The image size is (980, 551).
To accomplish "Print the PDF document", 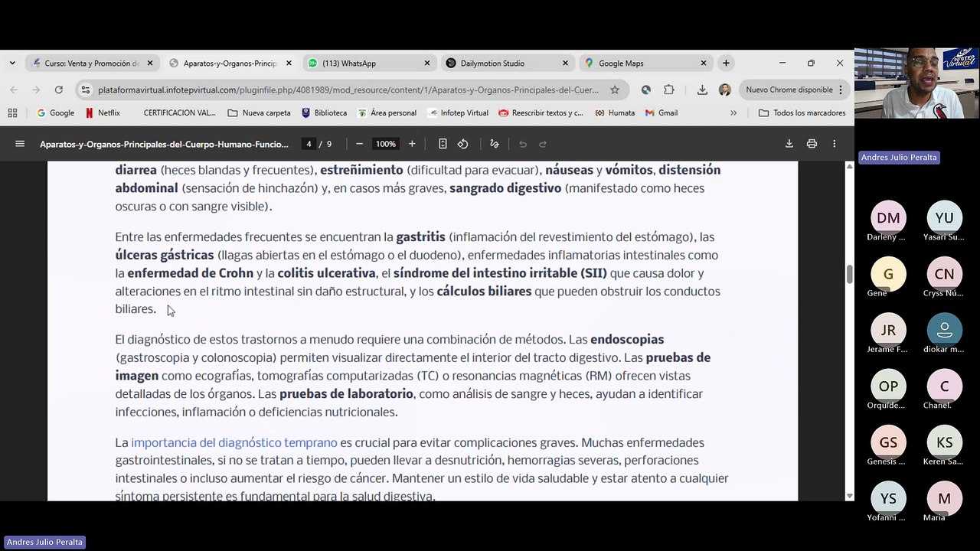I will pos(812,144).
